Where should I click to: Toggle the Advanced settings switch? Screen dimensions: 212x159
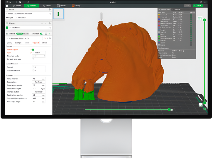[41, 34]
